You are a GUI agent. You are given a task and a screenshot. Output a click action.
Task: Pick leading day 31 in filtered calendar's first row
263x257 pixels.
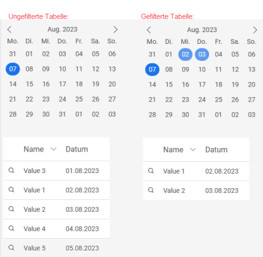pyautogui.click(x=152, y=54)
